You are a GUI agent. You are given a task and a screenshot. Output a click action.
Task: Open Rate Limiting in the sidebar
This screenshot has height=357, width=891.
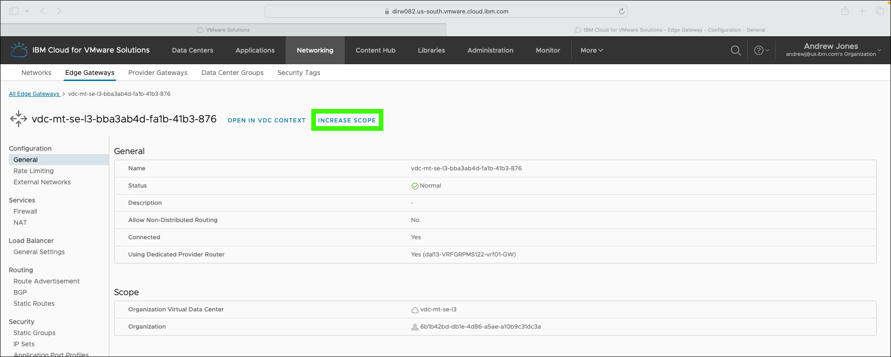[33, 171]
